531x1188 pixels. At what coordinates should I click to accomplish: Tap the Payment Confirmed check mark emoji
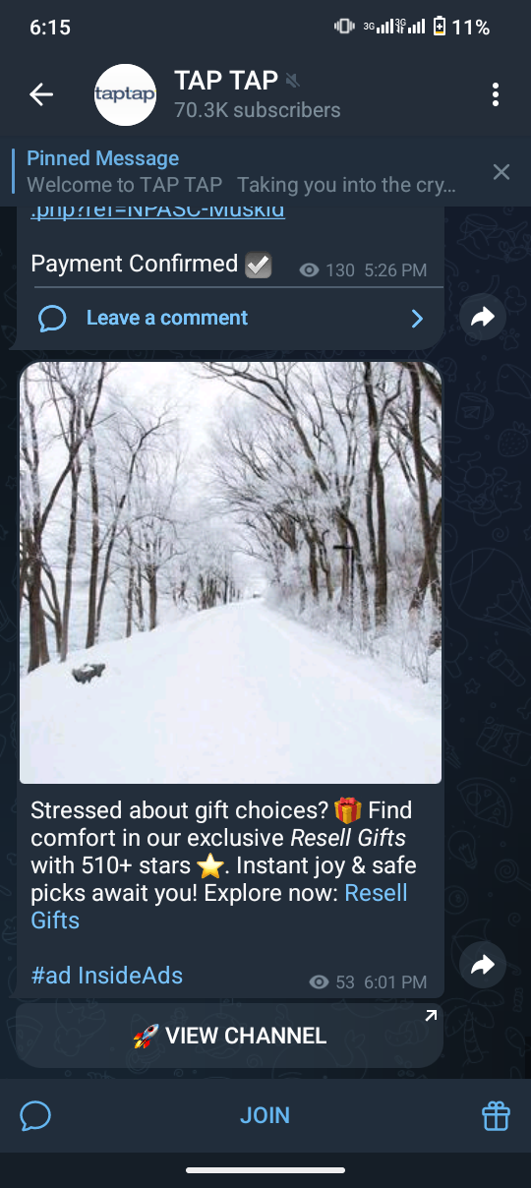pos(258,265)
